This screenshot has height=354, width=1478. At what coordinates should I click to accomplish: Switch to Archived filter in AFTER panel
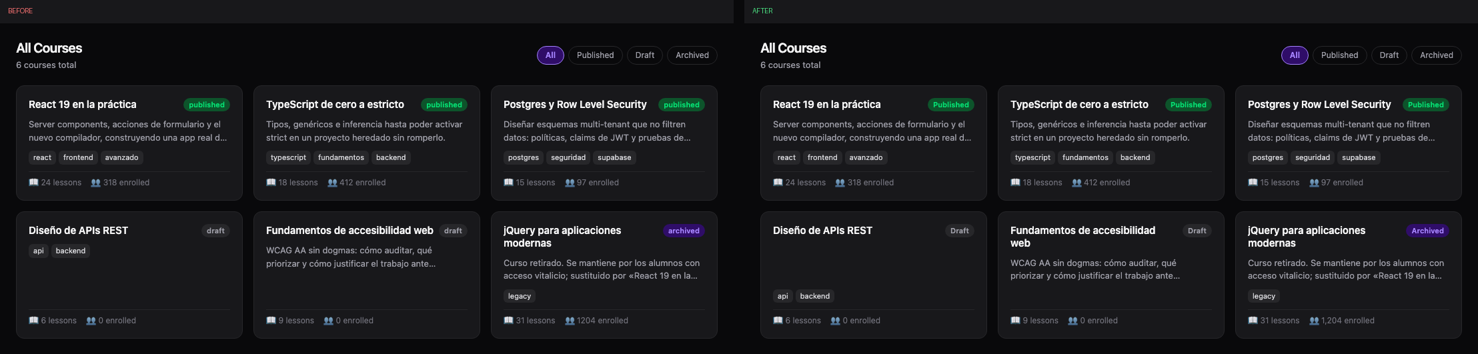point(1436,55)
